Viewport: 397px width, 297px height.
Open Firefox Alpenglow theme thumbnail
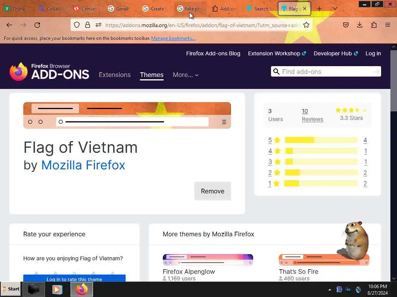click(x=208, y=260)
